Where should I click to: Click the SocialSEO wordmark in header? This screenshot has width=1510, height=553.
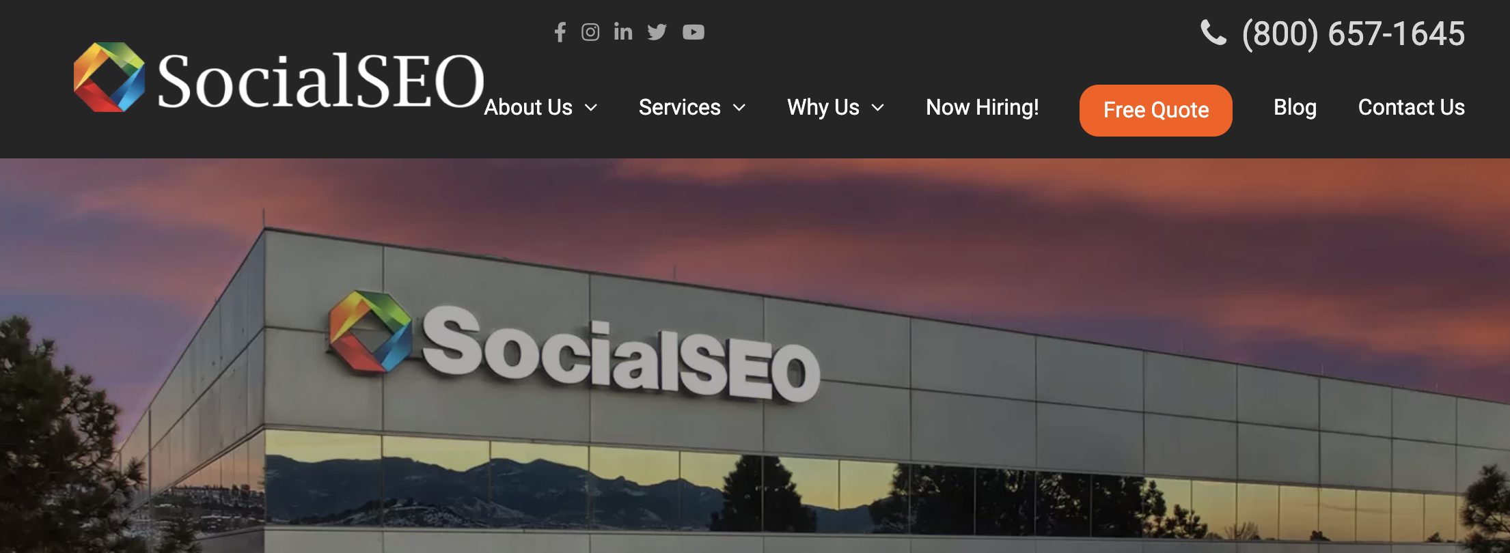320,81
